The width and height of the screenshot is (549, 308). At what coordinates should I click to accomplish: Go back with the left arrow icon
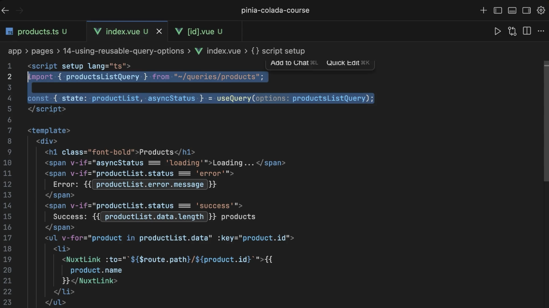[5, 11]
